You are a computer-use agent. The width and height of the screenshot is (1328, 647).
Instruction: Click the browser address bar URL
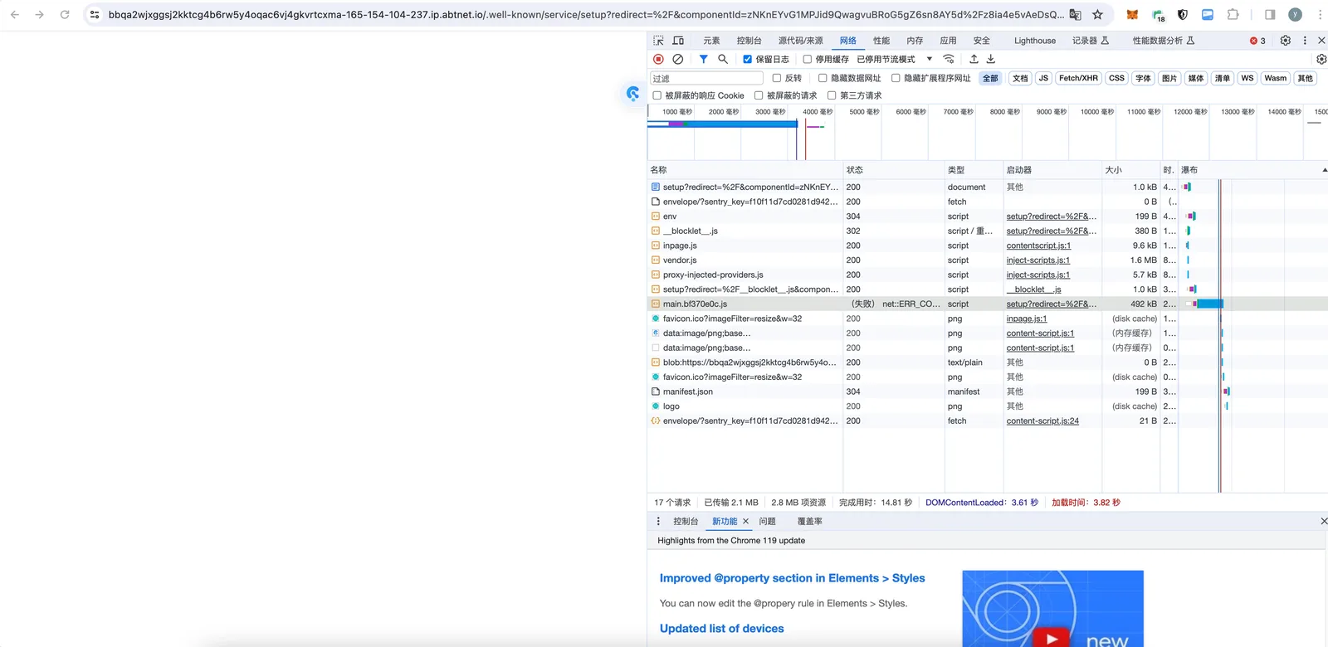586,15
